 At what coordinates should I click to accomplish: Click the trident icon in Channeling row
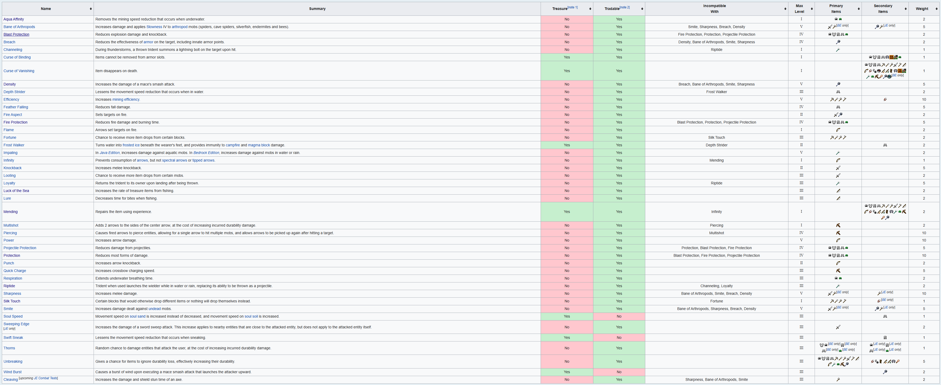[x=838, y=50]
